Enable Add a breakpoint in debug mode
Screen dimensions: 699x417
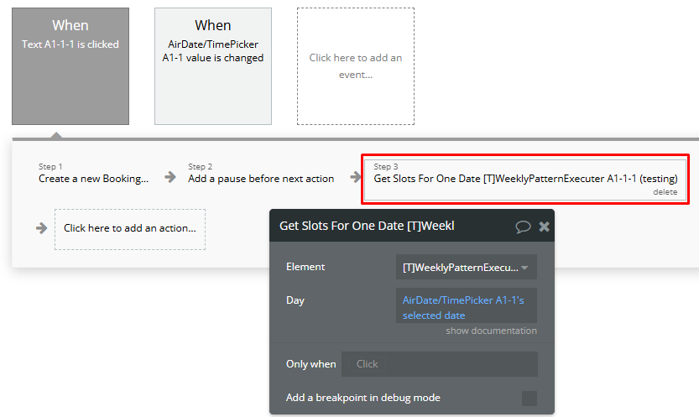coord(529,398)
